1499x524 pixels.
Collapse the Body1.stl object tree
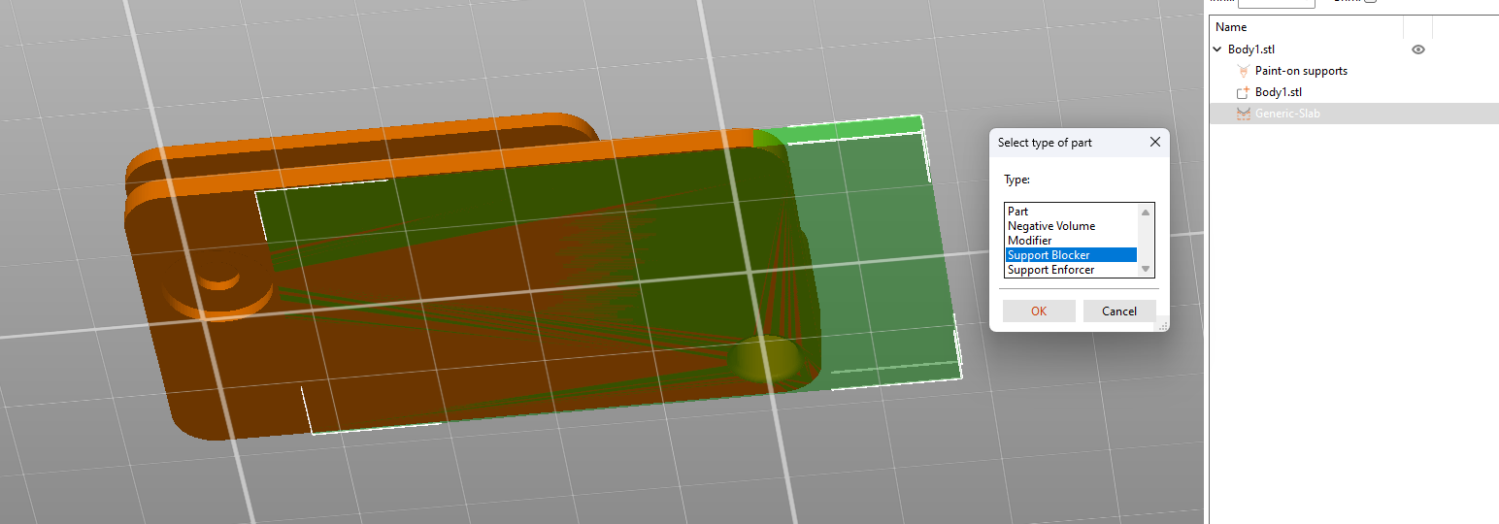tap(1217, 49)
